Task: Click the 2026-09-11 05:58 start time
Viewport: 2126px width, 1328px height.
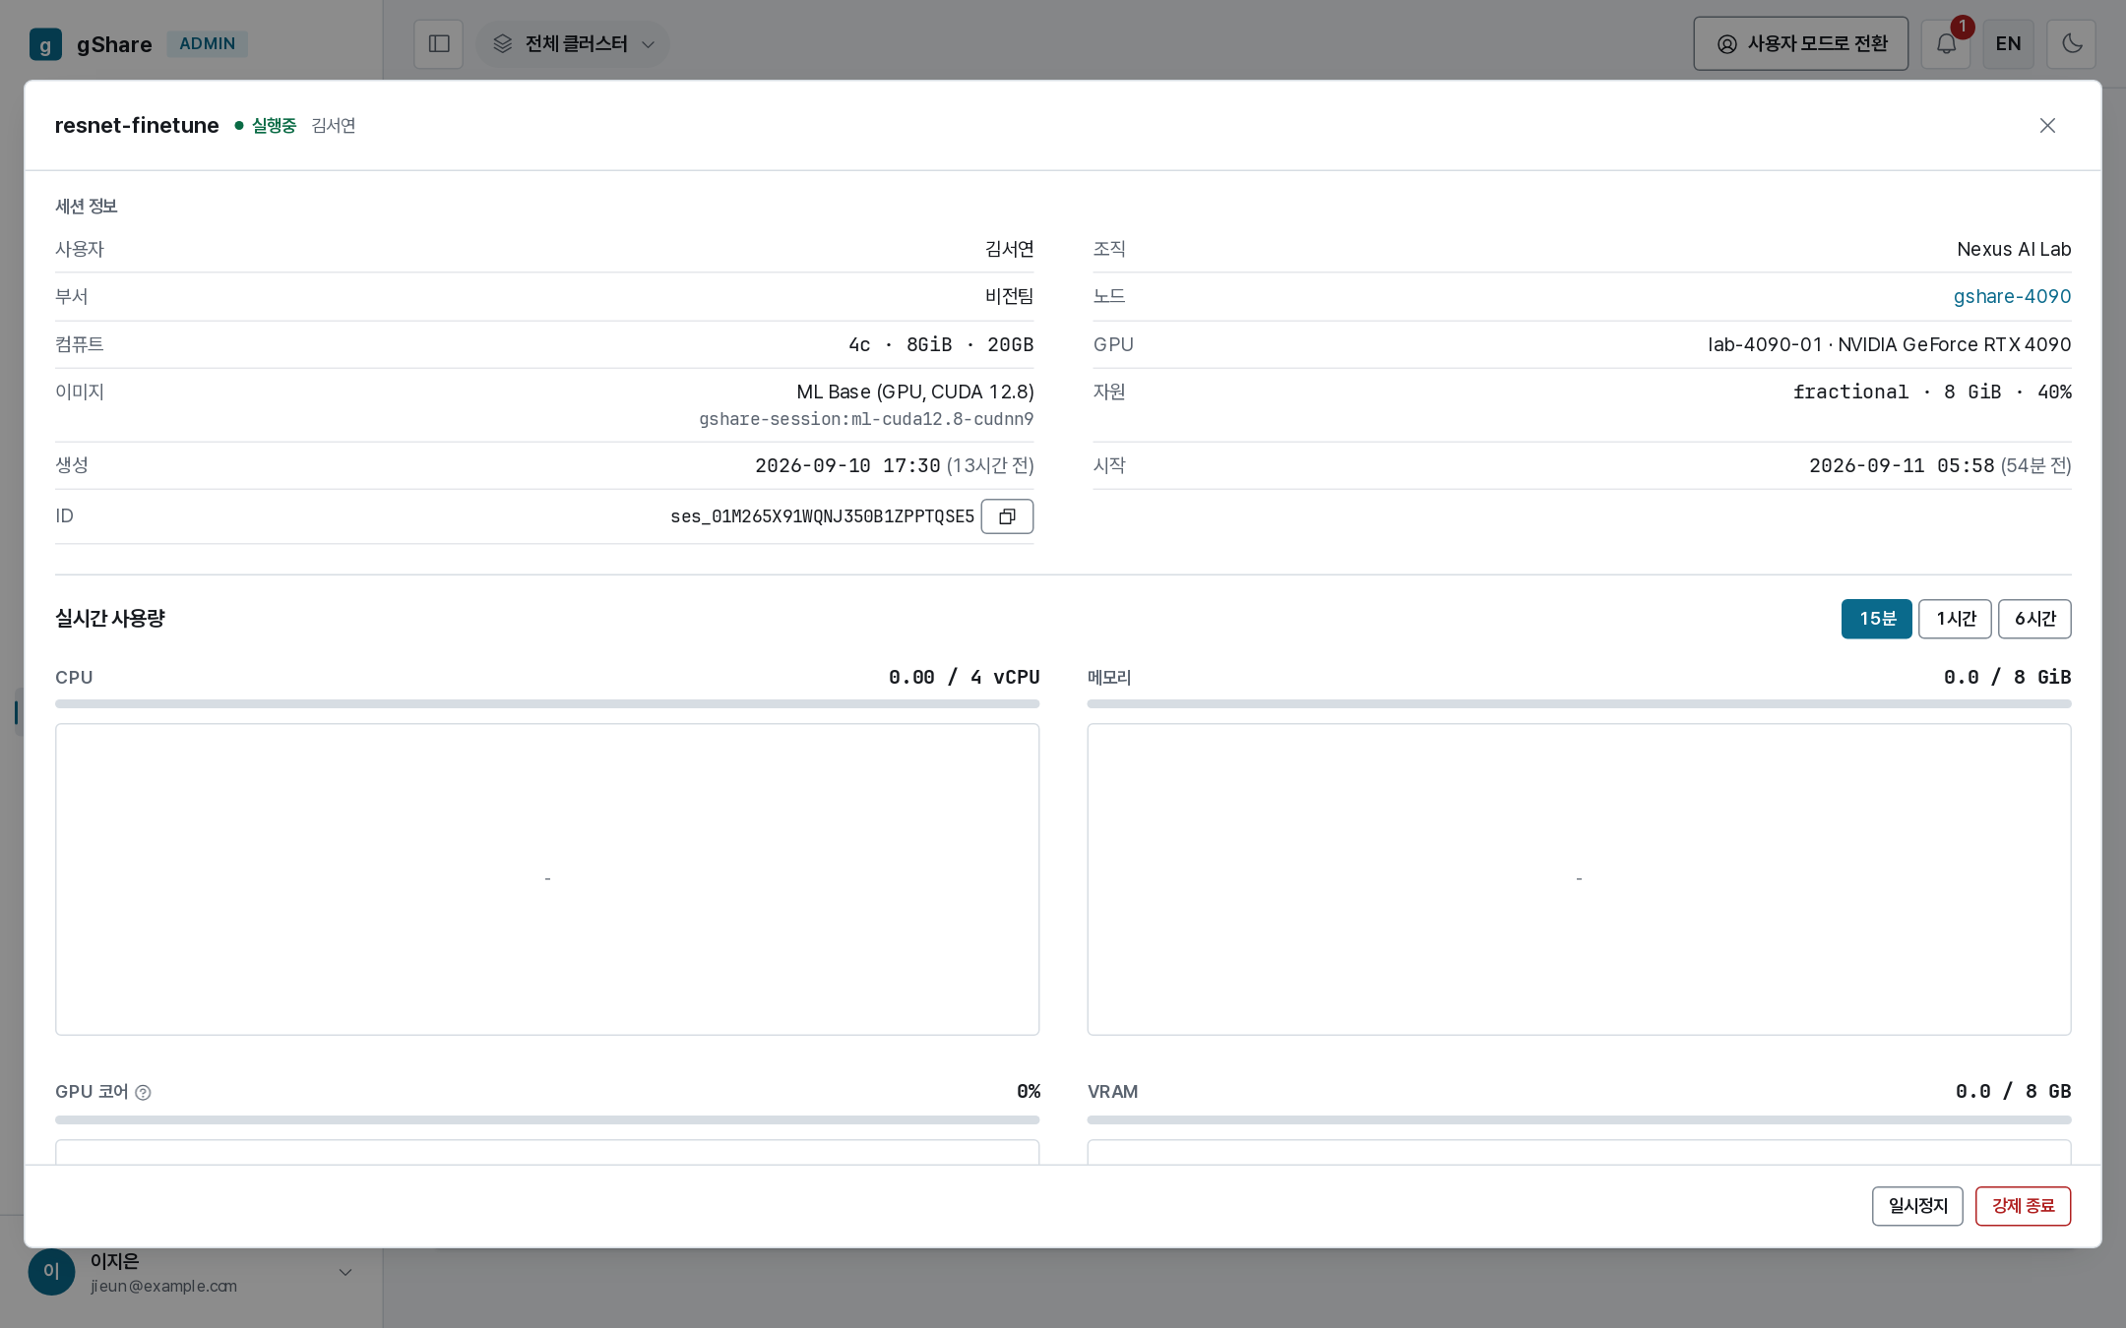Action: click(x=1902, y=465)
